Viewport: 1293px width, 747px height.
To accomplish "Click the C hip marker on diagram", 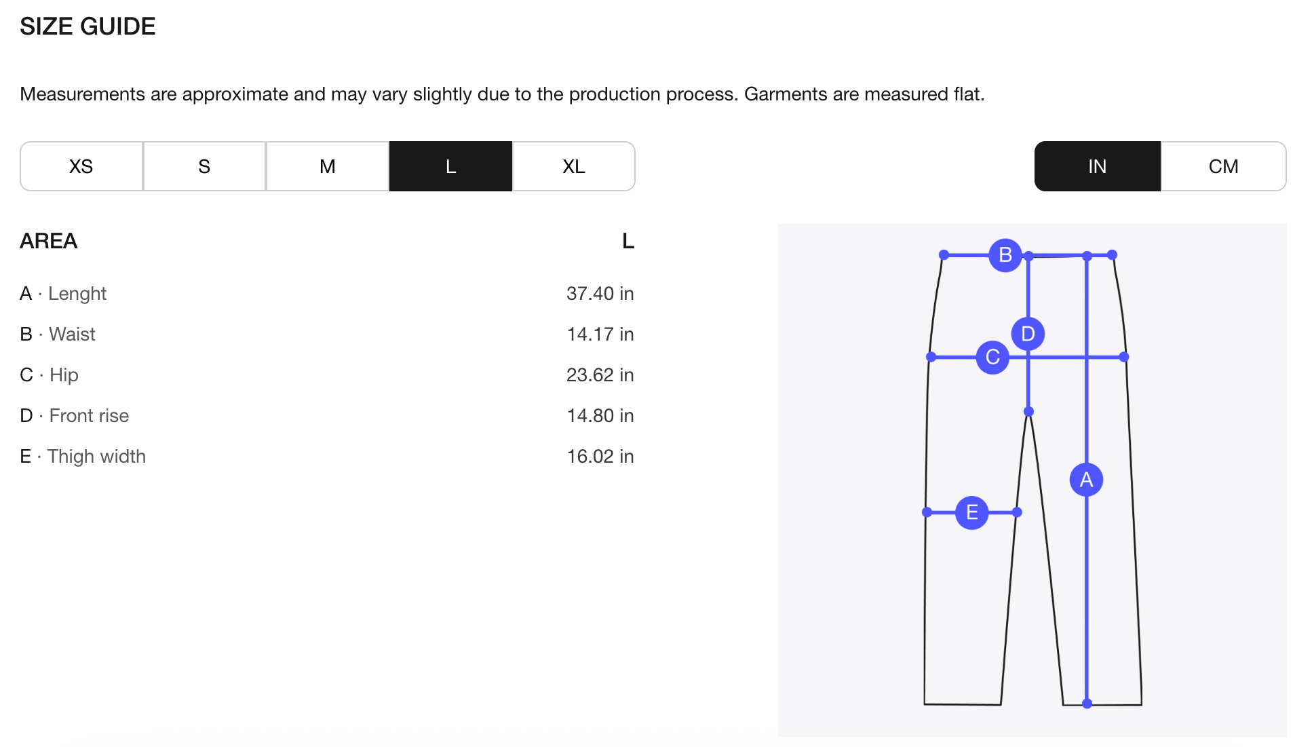I will 992,357.
